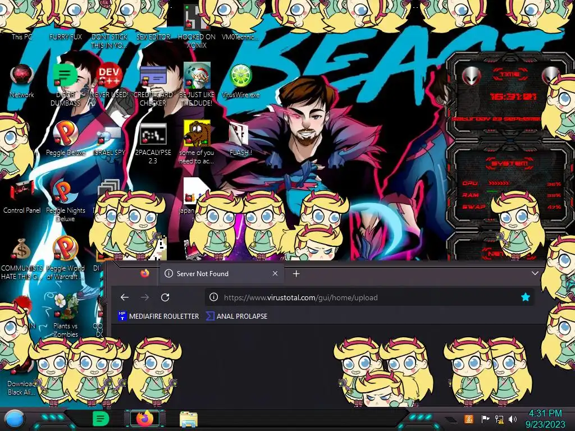Launch Peggle World of Warcraft icon

click(x=65, y=259)
